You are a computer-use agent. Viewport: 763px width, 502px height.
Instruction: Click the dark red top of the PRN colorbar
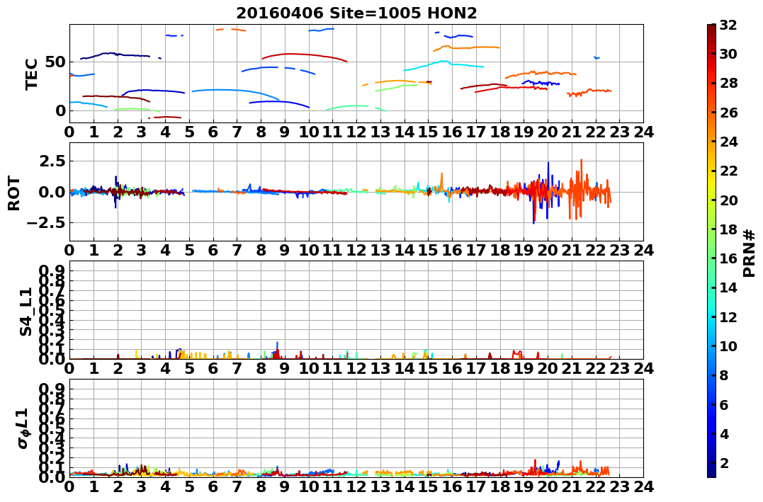pyautogui.click(x=711, y=29)
